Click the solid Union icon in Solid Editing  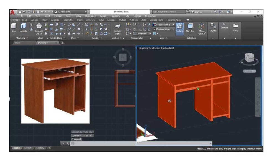(x=52, y=25)
